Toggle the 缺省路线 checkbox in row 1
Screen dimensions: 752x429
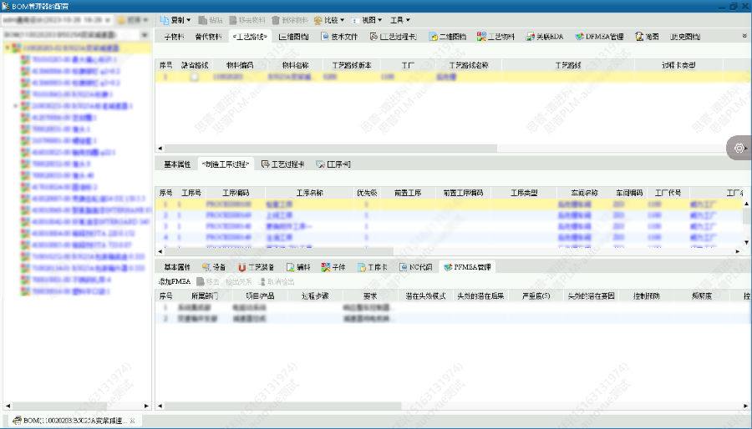click(x=194, y=77)
